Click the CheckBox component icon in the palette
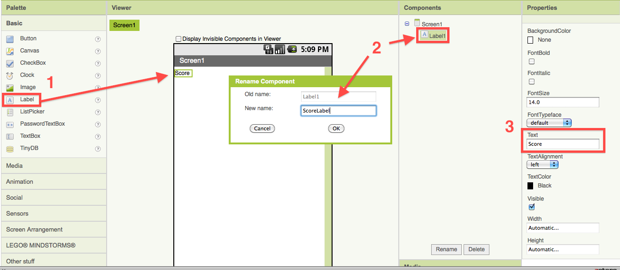The height and width of the screenshot is (270, 620). coord(10,63)
